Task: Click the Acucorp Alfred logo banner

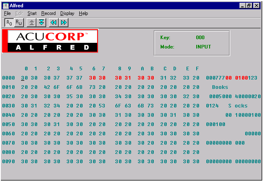Action: (50, 41)
